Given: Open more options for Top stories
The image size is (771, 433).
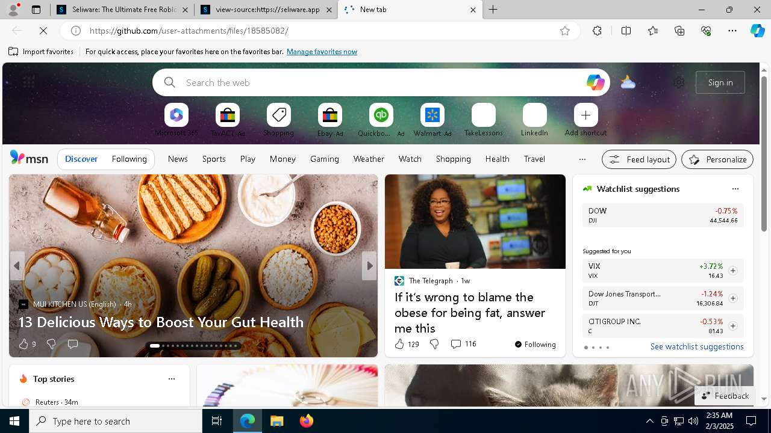Looking at the screenshot, I should [x=172, y=379].
